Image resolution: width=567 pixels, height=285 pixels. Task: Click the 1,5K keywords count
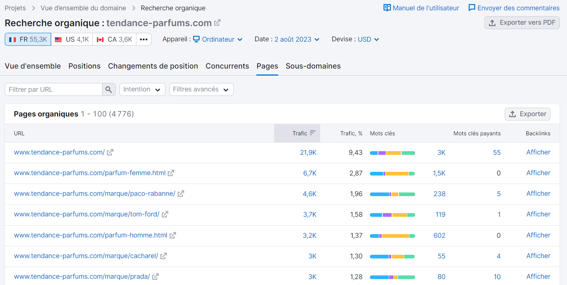click(x=439, y=173)
